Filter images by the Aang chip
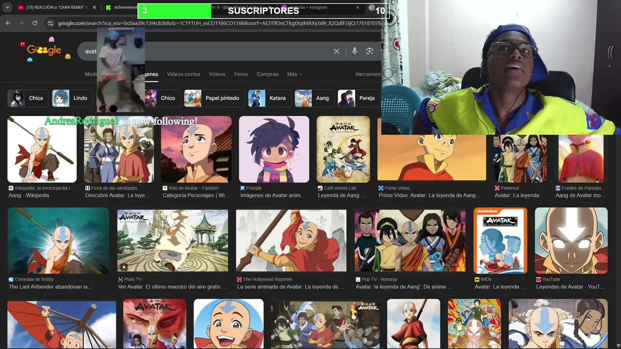Screen dimensions: 621x349 point(314,98)
